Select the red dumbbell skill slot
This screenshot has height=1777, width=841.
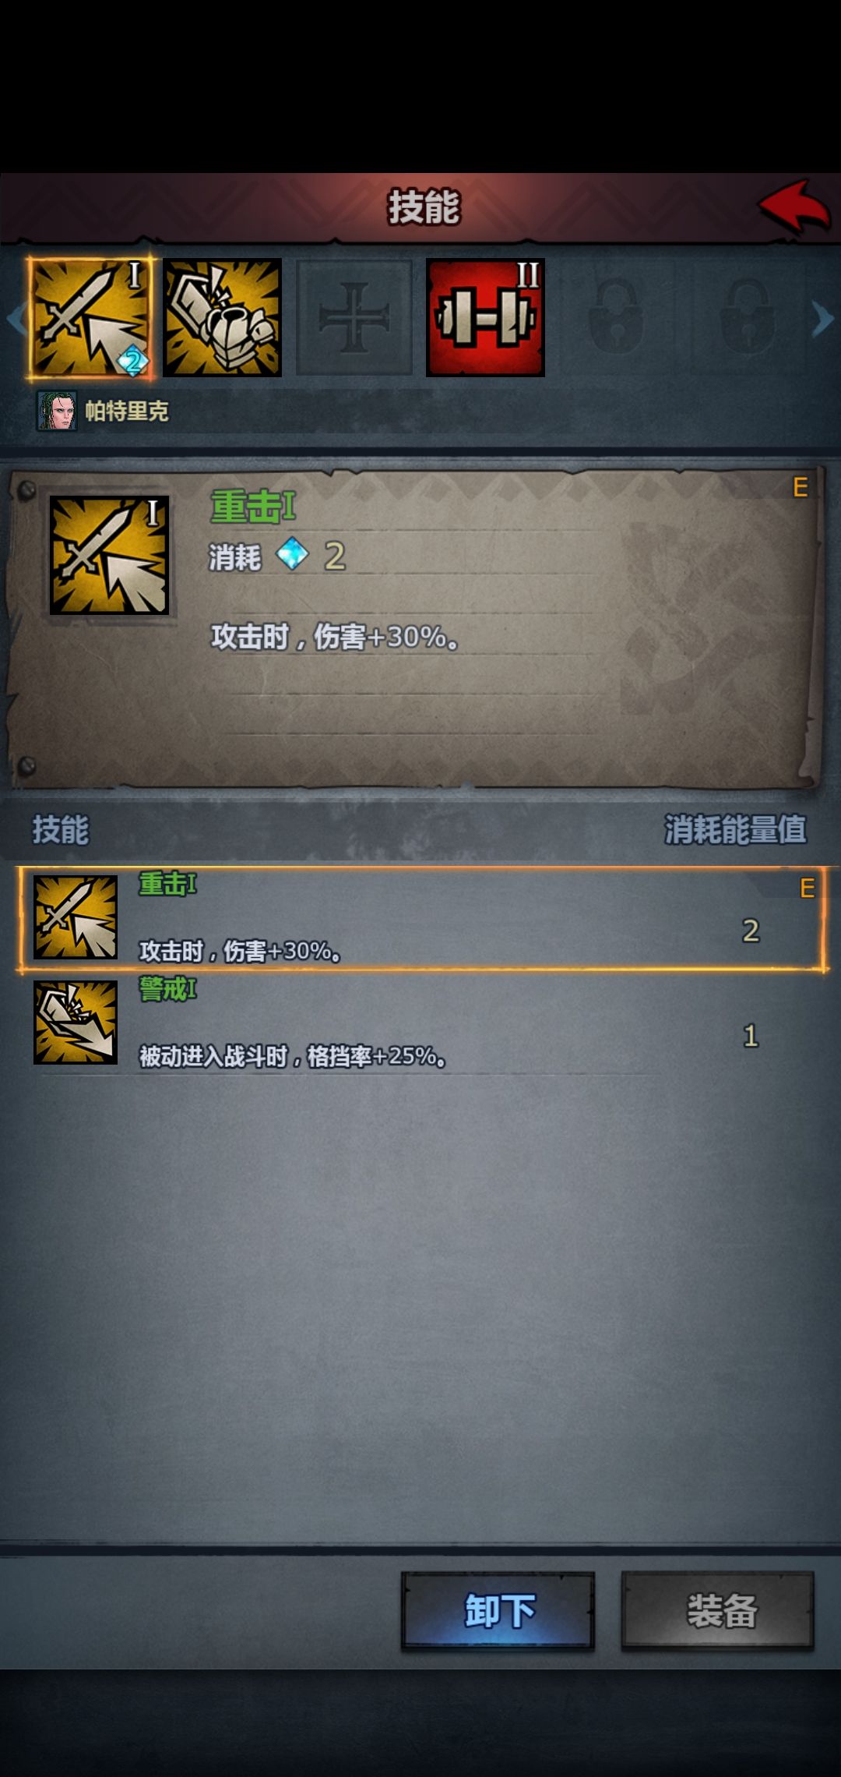coord(485,318)
